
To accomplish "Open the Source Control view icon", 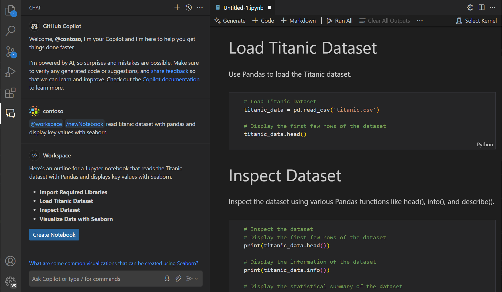I will click(10, 52).
